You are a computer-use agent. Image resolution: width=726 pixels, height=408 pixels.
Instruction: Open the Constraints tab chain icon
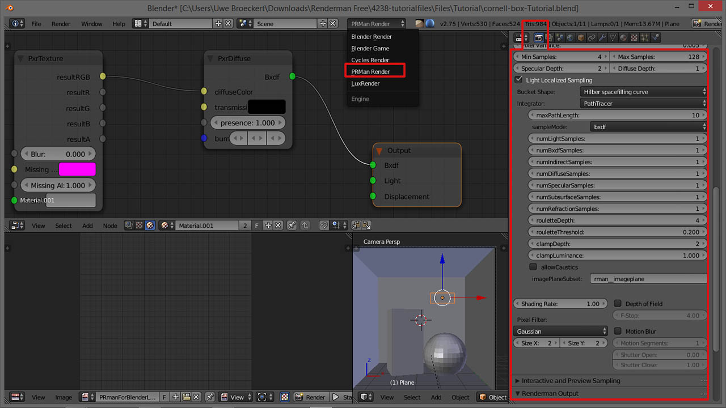point(592,37)
